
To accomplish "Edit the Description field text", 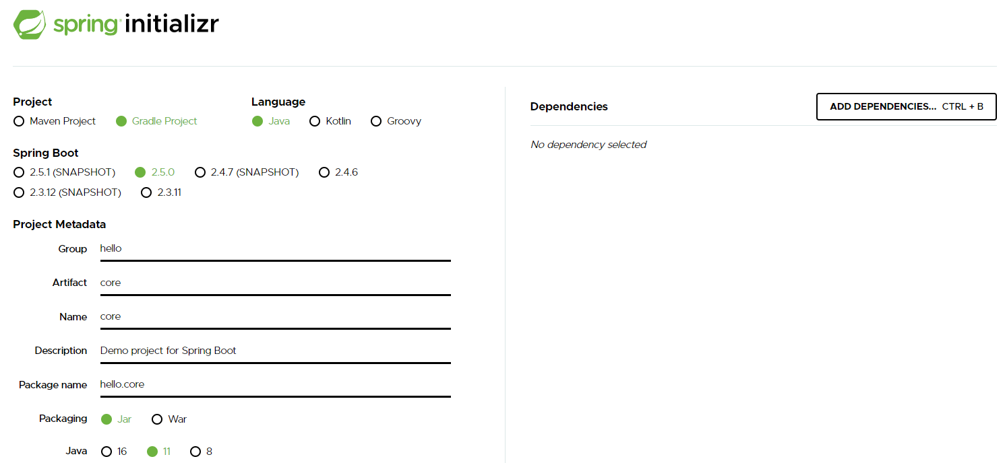I will (x=275, y=351).
